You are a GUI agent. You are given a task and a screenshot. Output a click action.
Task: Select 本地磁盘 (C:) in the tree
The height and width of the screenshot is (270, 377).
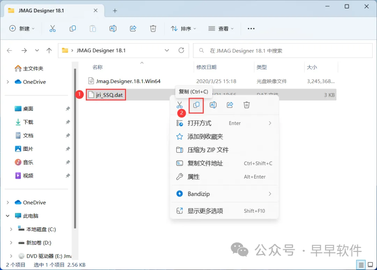37,230
